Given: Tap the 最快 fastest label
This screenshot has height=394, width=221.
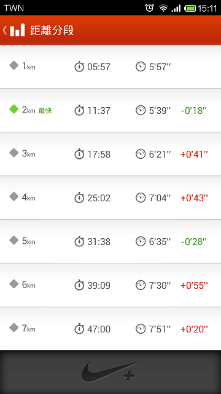Looking at the screenshot, I should pyautogui.click(x=45, y=111).
